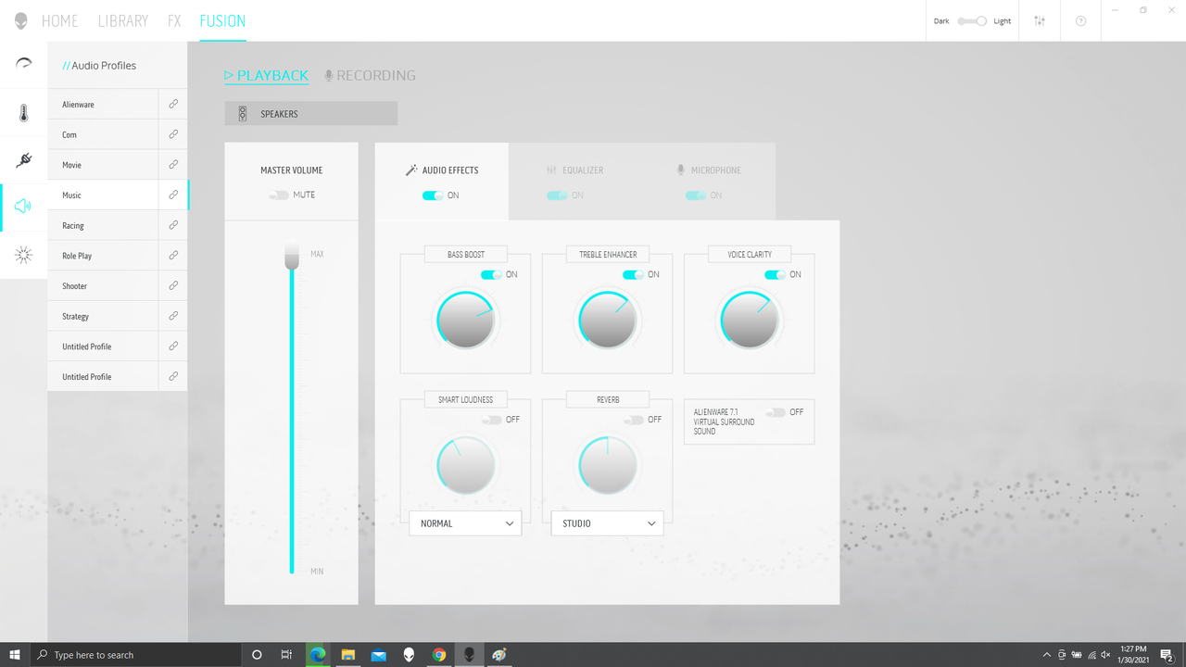
Task: Go to the FX tab
Action: point(174,20)
